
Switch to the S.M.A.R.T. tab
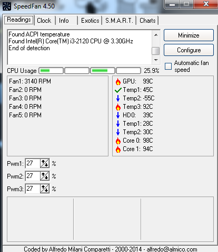(x=119, y=21)
